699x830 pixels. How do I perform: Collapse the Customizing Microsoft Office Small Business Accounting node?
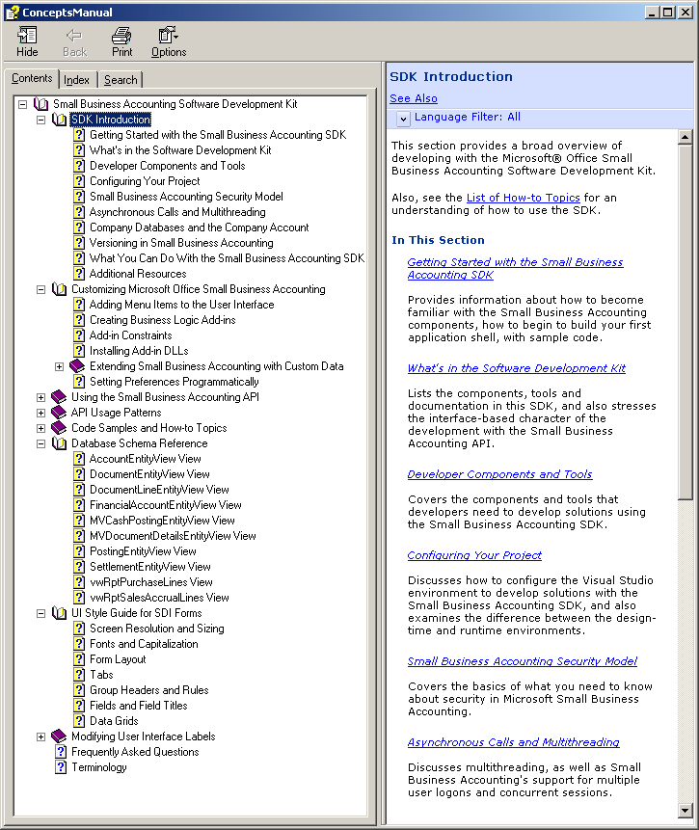pos(40,289)
